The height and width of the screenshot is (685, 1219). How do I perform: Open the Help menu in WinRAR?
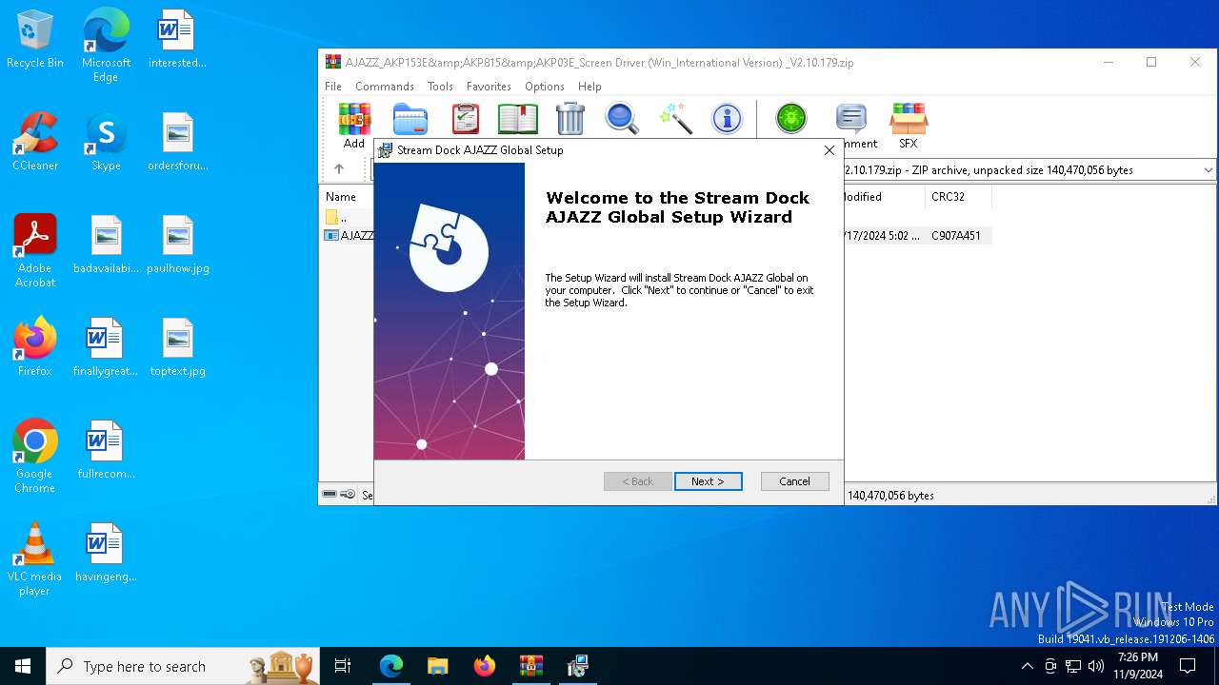click(590, 87)
